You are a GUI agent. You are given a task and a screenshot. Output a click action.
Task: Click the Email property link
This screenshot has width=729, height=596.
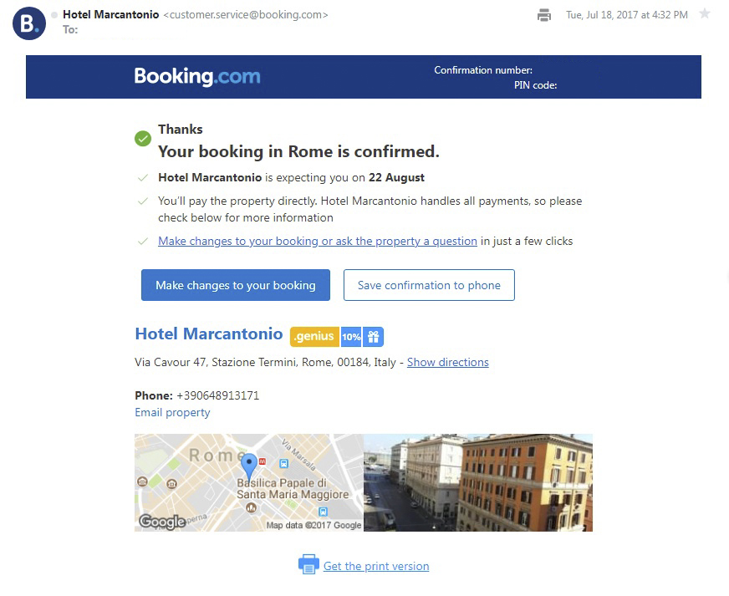tap(172, 412)
